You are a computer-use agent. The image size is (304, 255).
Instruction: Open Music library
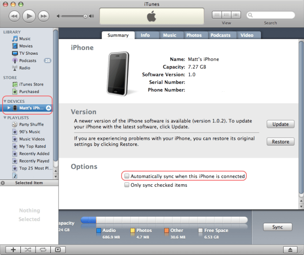(25, 39)
